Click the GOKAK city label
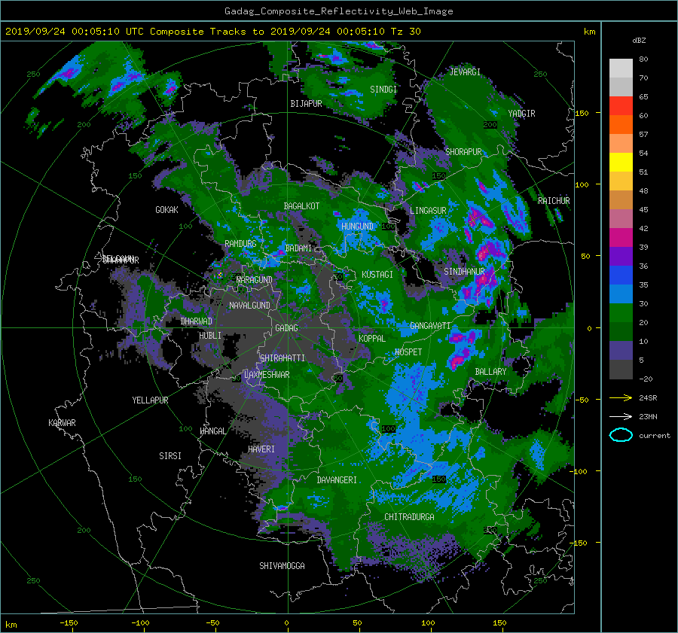Image resolution: width=678 pixels, height=633 pixels. point(167,210)
